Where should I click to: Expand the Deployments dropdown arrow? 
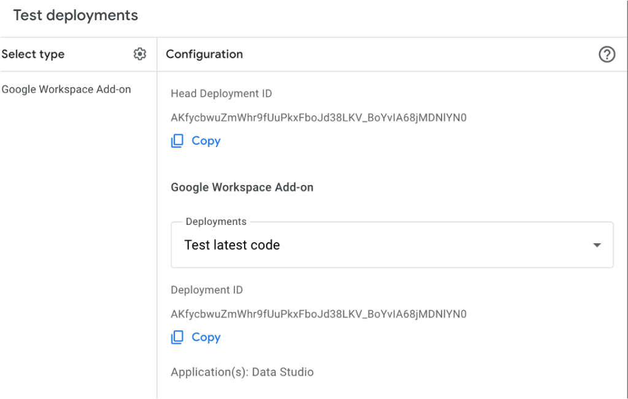click(597, 245)
